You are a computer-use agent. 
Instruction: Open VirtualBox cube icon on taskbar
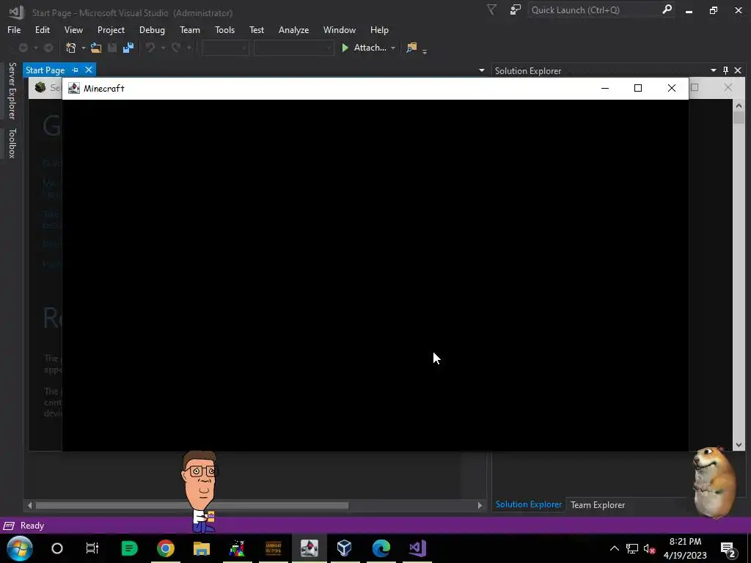(345, 548)
